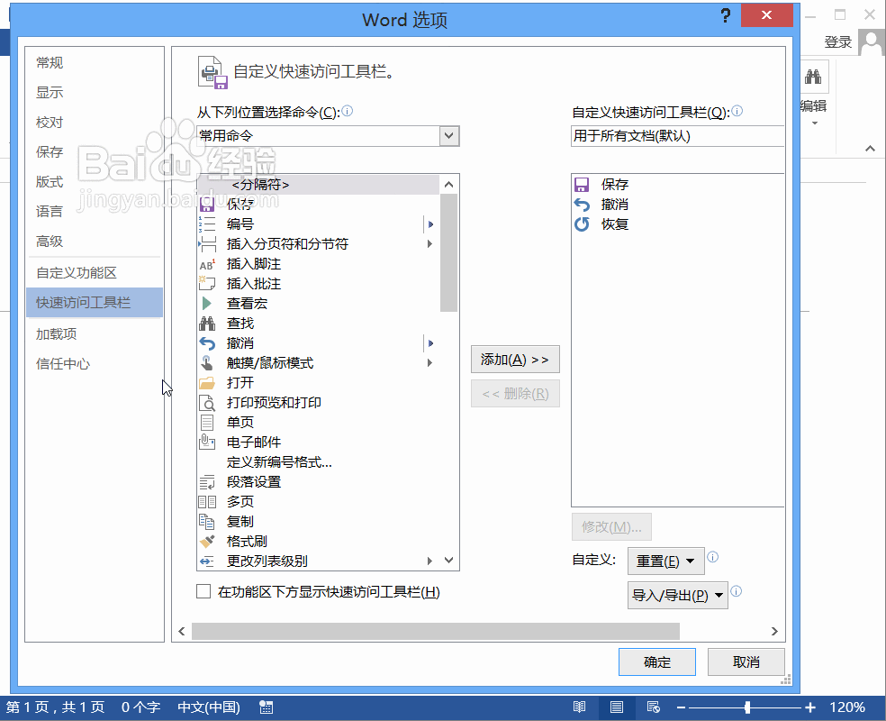Select the 格式刷 format painter icon
Viewport: 886px width, 721px height.
(207, 541)
